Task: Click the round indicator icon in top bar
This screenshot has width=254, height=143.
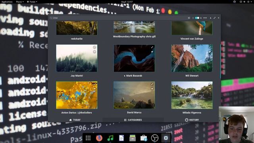Action: tap(235, 2)
